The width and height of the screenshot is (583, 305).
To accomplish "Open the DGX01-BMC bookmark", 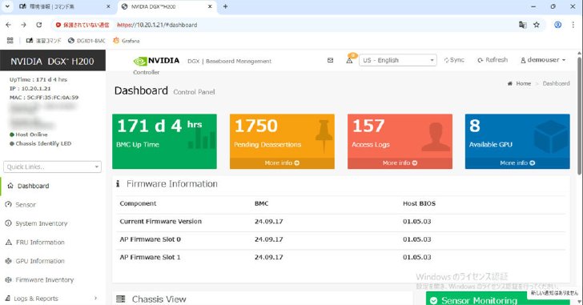I will 86,41.
